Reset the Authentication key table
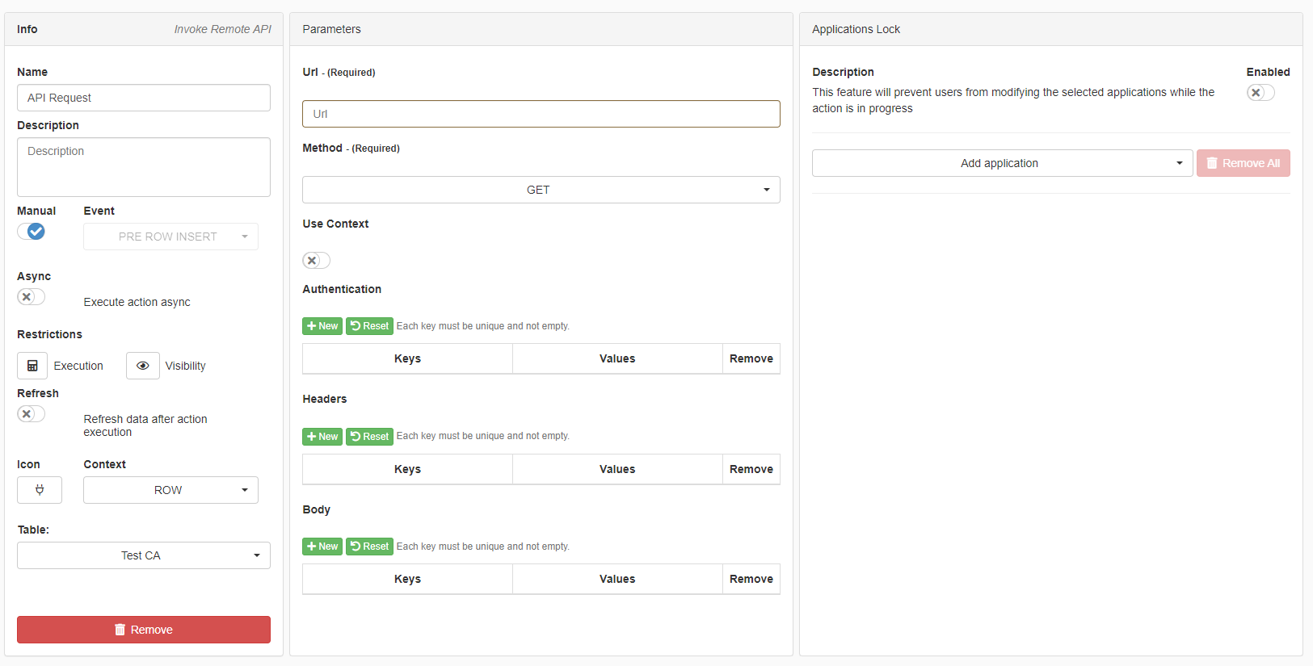The width and height of the screenshot is (1313, 666). pos(369,326)
